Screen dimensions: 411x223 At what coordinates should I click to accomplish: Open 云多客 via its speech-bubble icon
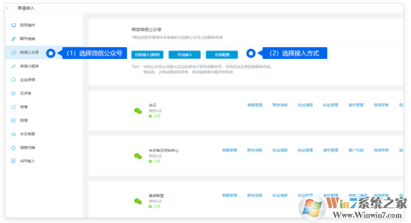14,93
